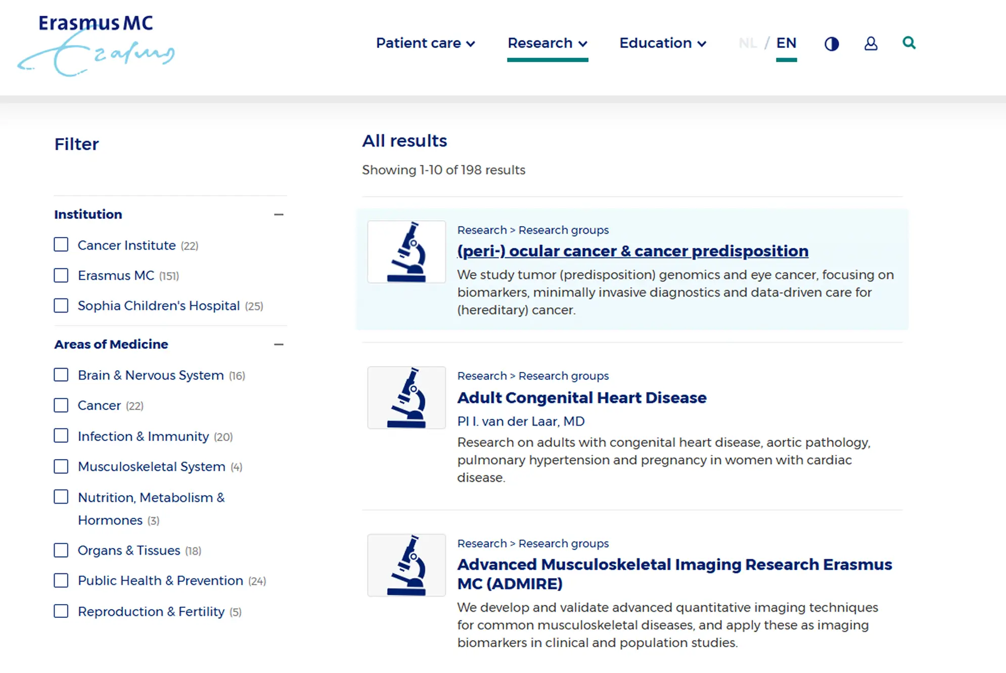Collapse the Institution filter section
This screenshot has width=1006, height=673.
(x=279, y=214)
